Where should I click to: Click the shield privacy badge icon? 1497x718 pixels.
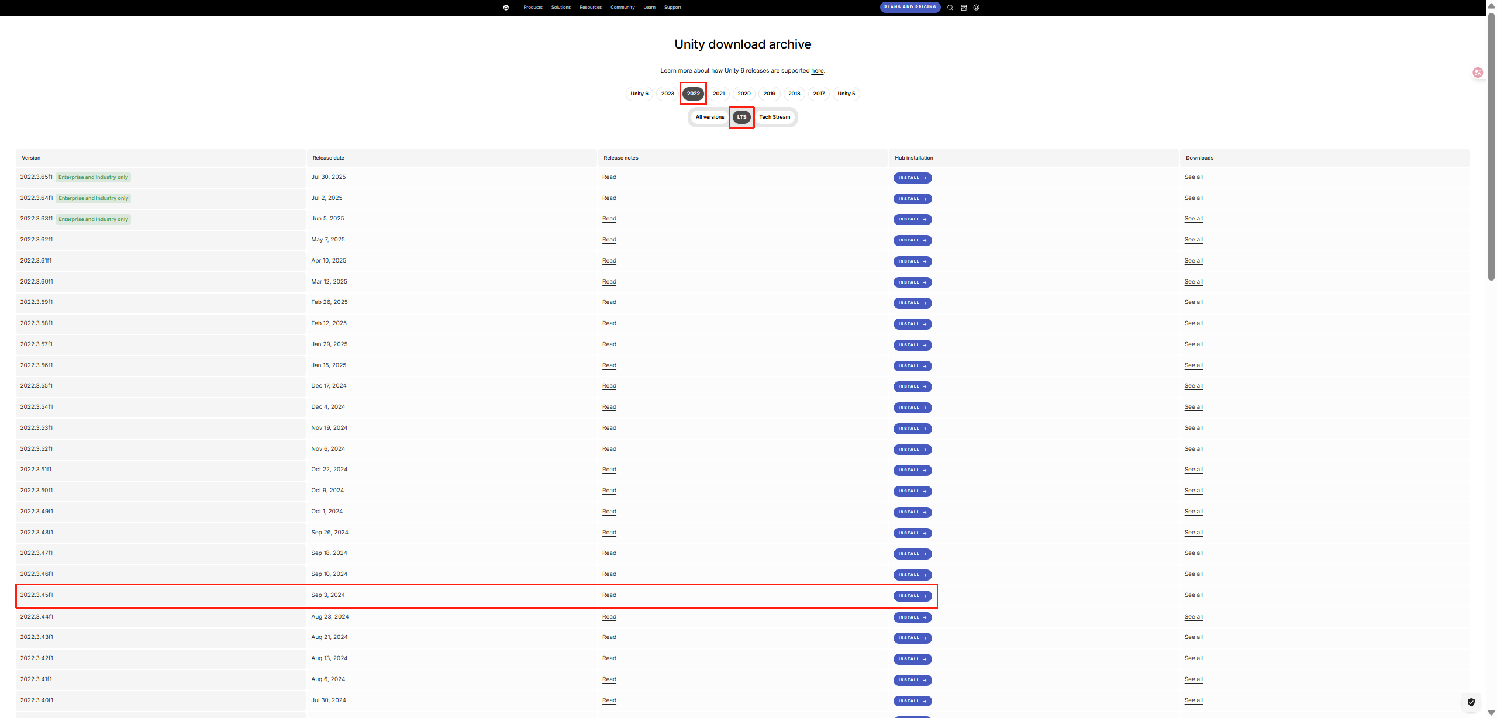(1471, 702)
